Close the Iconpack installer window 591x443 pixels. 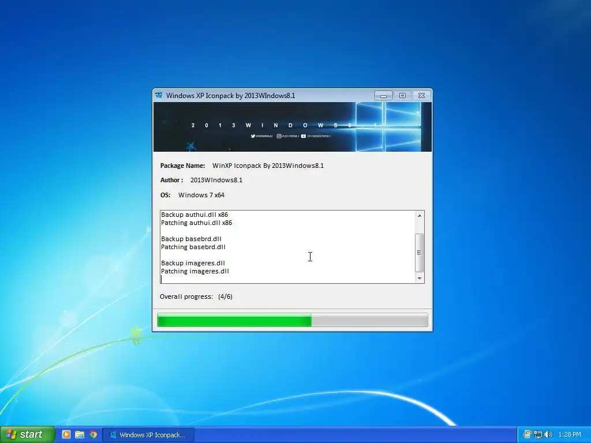click(x=421, y=96)
